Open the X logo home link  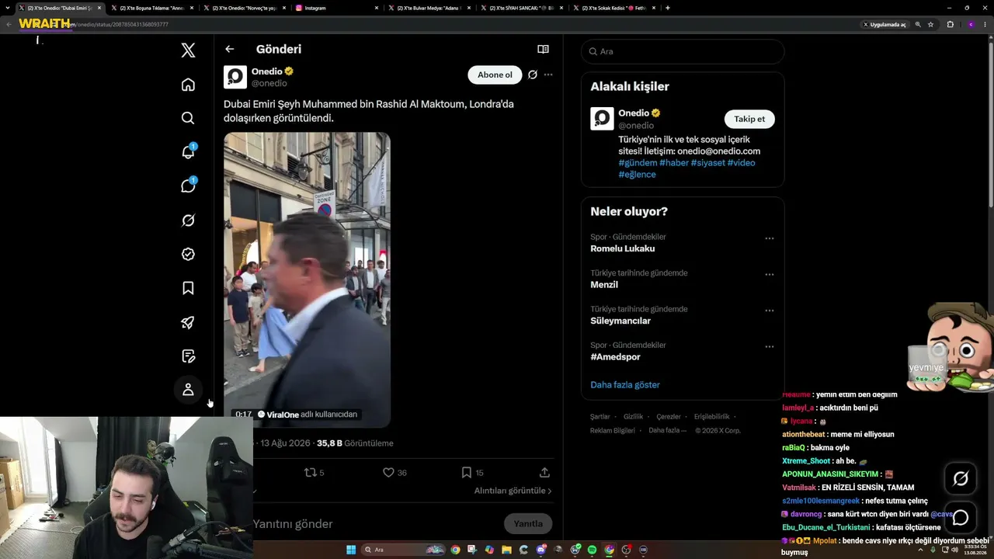[x=188, y=50]
